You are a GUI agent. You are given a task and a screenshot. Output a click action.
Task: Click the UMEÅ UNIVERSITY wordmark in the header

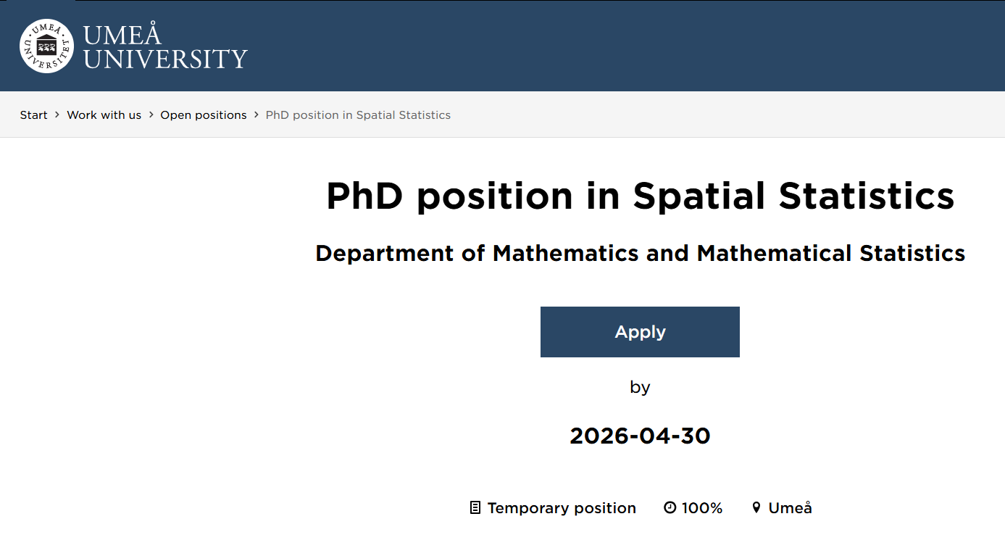tap(165, 46)
